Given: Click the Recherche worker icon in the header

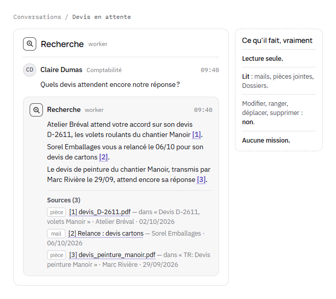Looking at the screenshot, I should pyautogui.click(x=30, y=44).
